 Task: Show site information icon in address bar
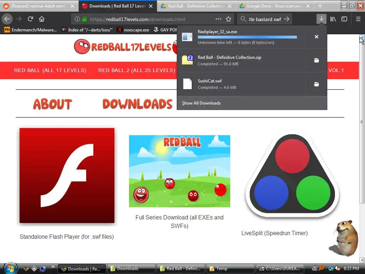click(77, 19)
